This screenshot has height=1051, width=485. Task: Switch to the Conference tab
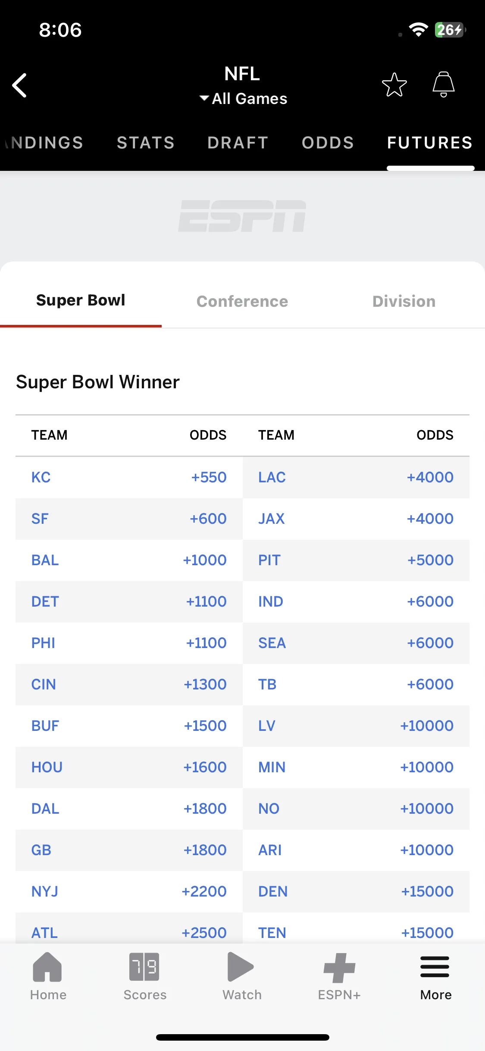(x=242, y=301)
